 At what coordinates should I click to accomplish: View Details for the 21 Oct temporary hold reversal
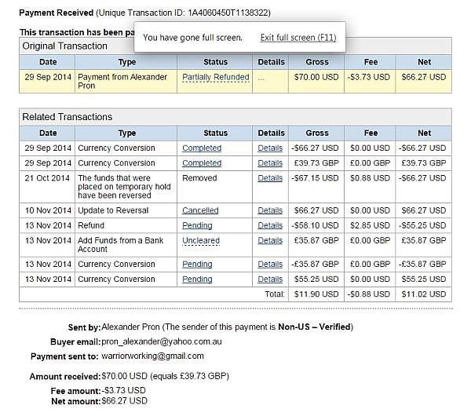pyautogui.click(x=270, y=178)
